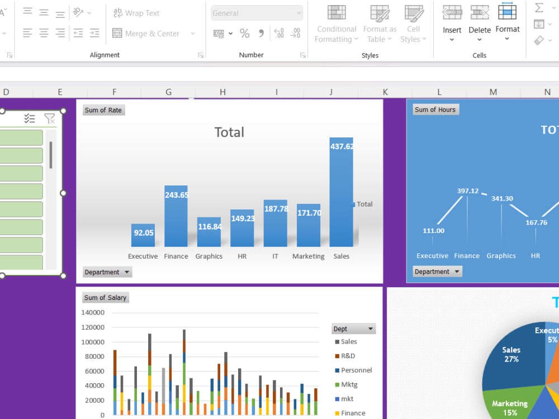Click the AutoSum sigma icon
The image size is (559, 419).
(x=539, y=7)
